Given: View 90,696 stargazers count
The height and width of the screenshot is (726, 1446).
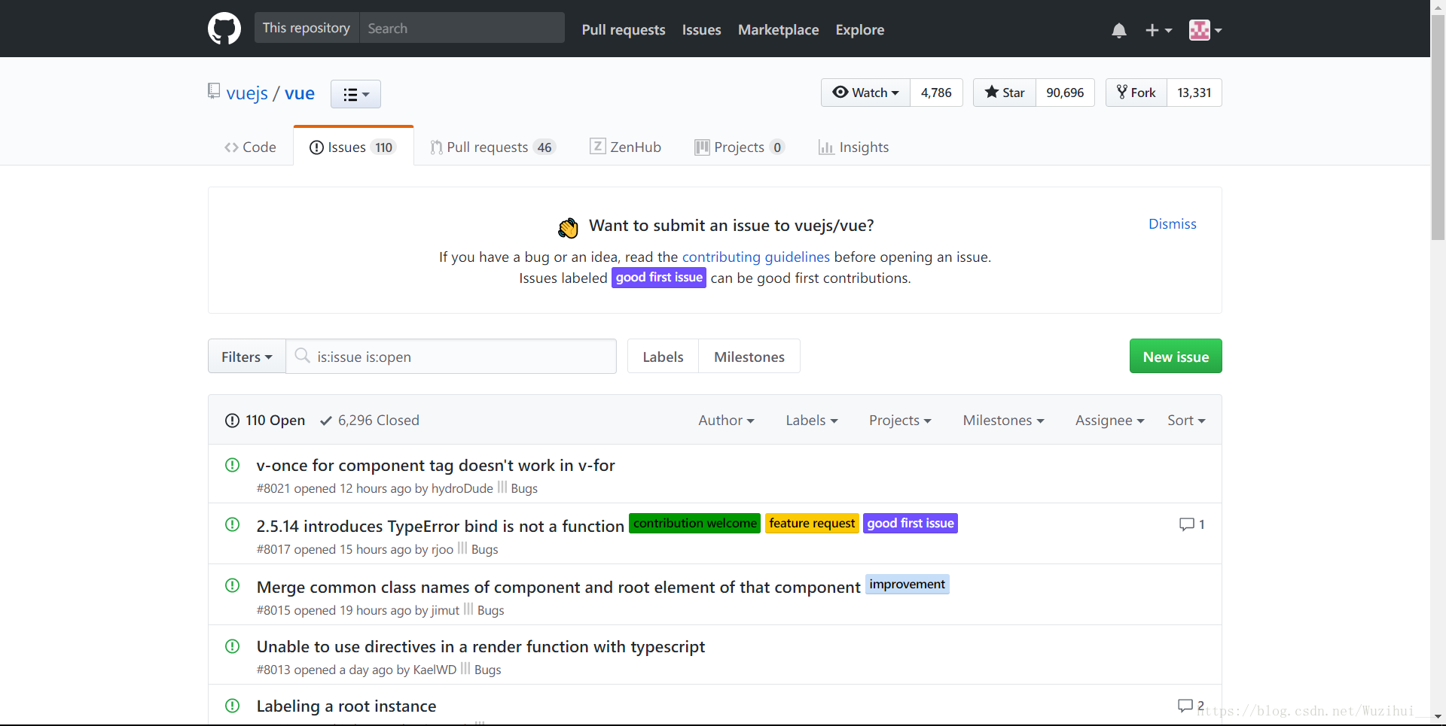Looking at the screenshot, I should (1065, 93).
